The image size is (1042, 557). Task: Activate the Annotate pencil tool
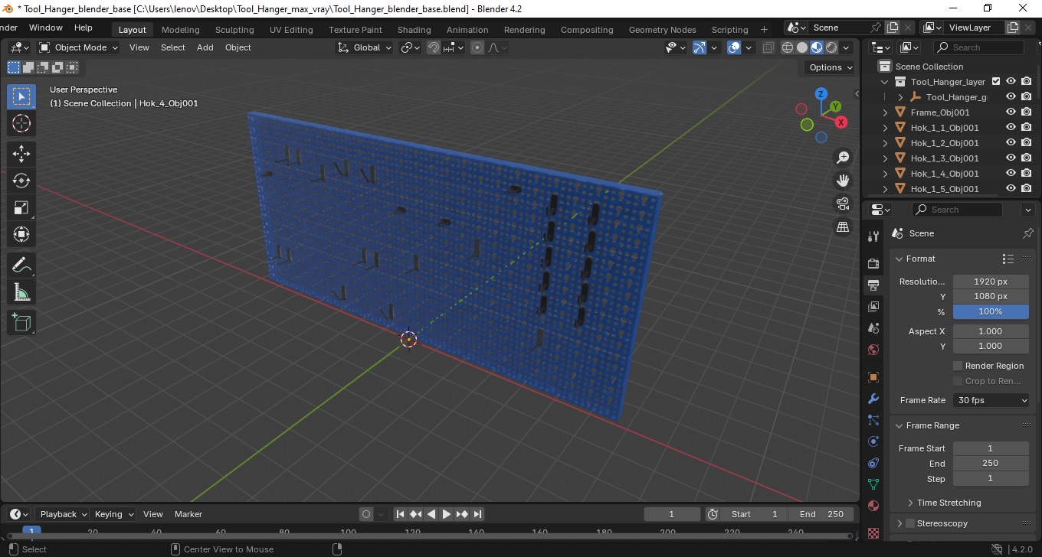[x=21, y=265]
